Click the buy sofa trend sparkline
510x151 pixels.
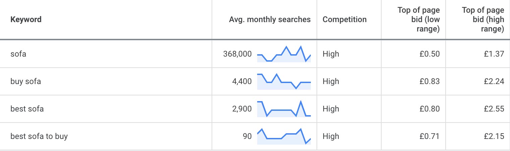pos(284,82)
